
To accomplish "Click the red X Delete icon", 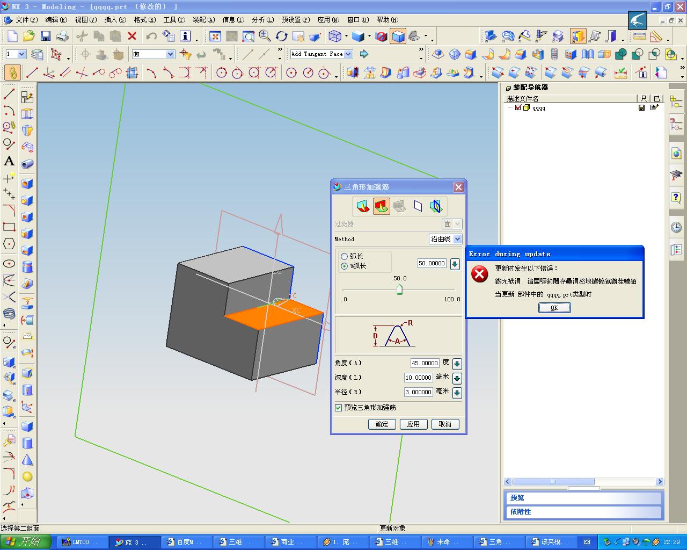I will pos(132,36).
